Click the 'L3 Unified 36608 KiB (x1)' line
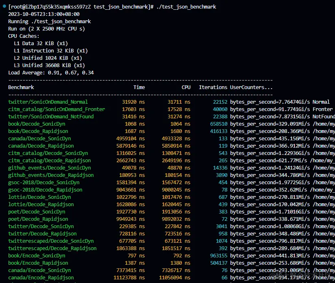 coord(49,65)
